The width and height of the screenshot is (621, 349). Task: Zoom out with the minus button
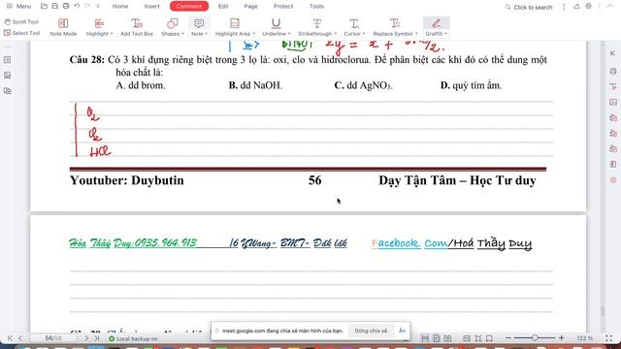[508, 338]
